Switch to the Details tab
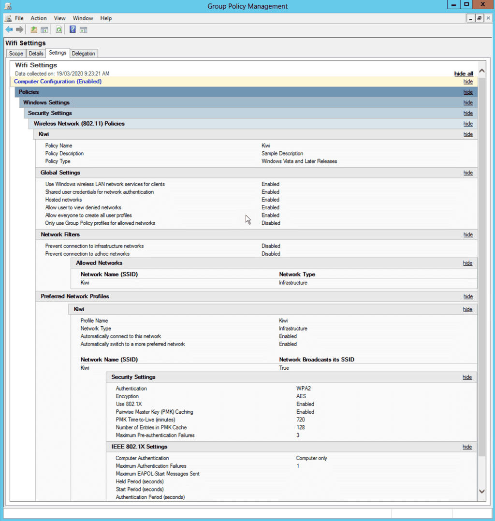Image resolution: width=495 pixels, height=521 pixels. click(x=36, y=54)
